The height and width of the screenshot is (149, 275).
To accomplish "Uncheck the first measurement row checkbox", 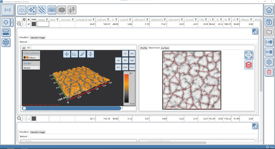I will coord(29,24).
